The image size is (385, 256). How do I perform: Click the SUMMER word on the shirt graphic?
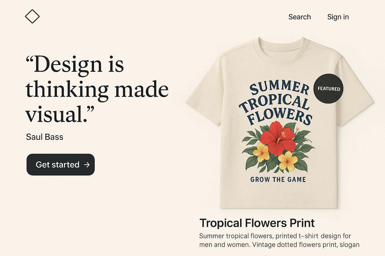coord(279,87)
